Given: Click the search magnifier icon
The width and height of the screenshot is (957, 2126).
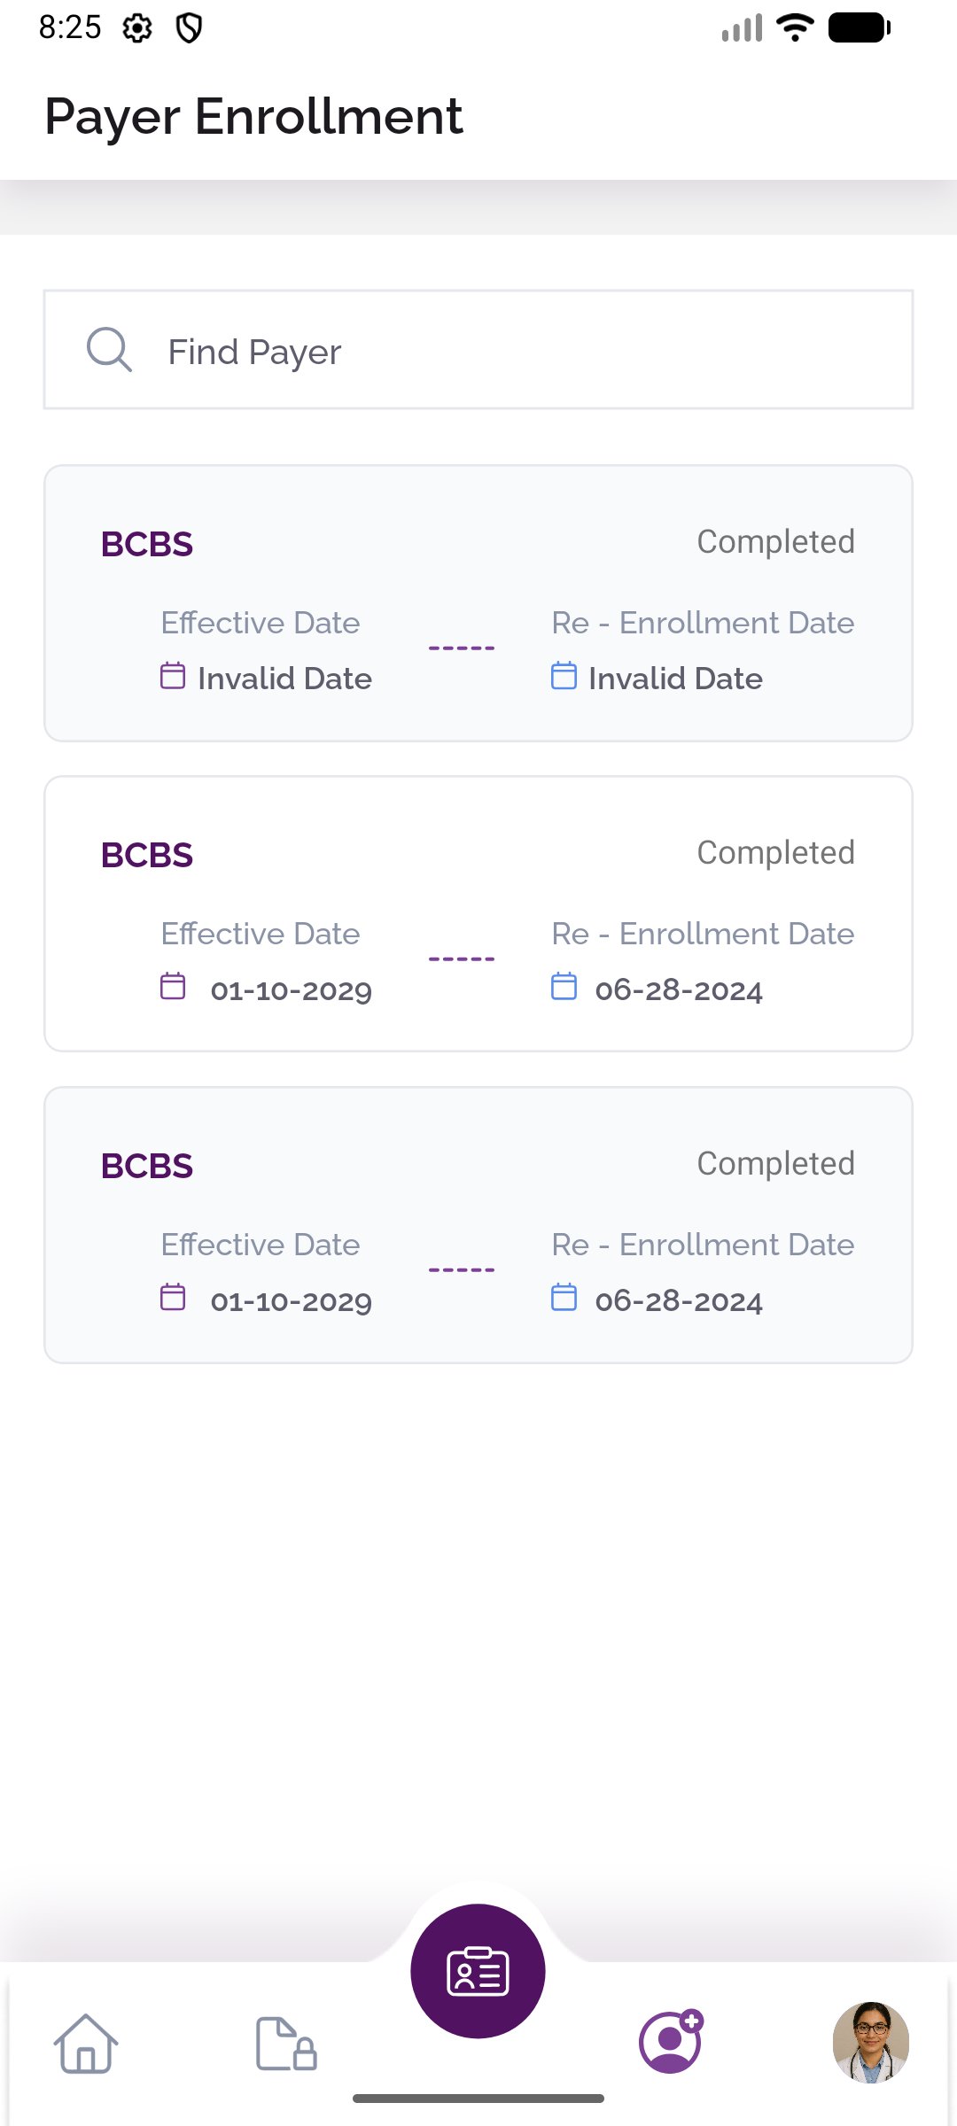Looking at the screenshot, I should 109,350.
